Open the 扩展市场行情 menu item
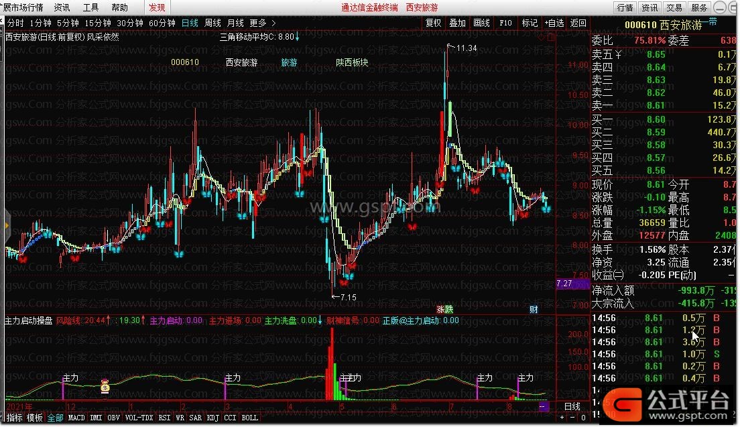The image size is (740, 427). point(21,7)
